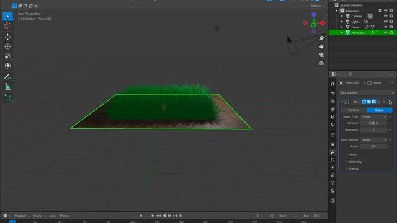Viewport: 397px width, 223px height.
Task: Open the Scene properties tab
Action: pyautogui.click(x=332, y=117)
